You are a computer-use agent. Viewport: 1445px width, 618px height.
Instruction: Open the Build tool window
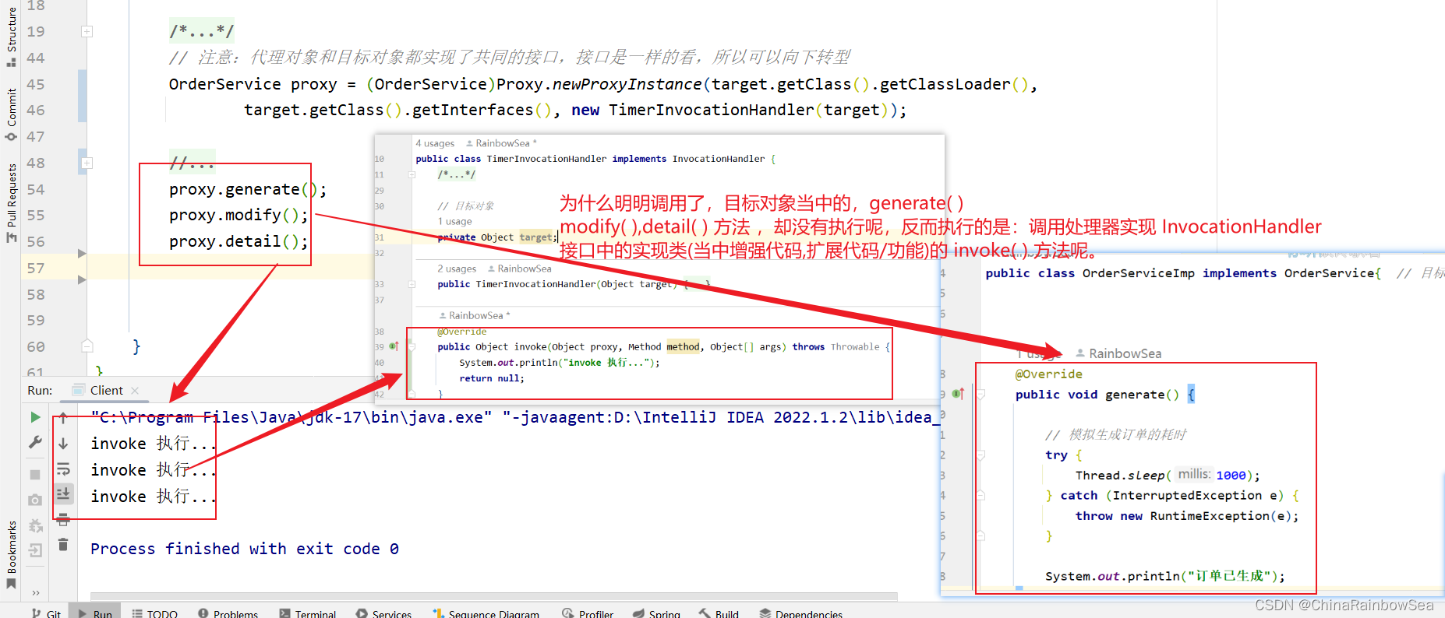pyautogui.click(x=719, y=613)
